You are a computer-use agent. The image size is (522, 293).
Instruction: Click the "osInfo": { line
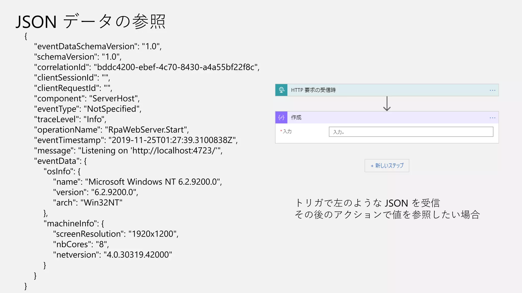click(x=62, y=171)
